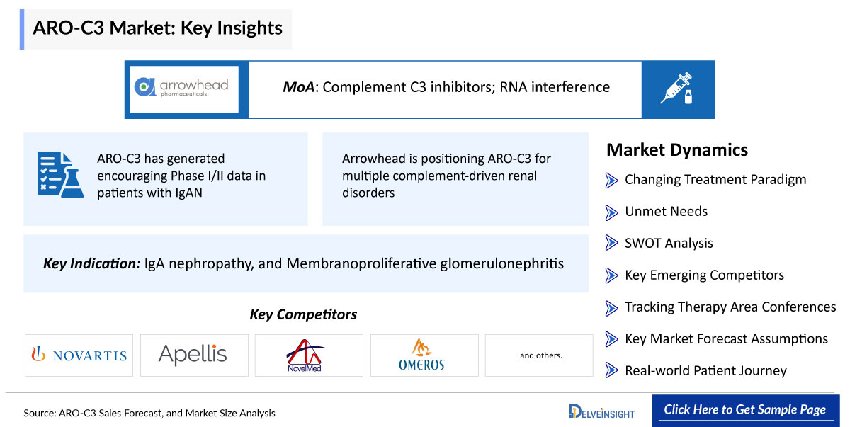This screenshot has height=427, width=850.
Task: Click arrow bullet next to SWOT Analysis
Action: coord(611,244)
